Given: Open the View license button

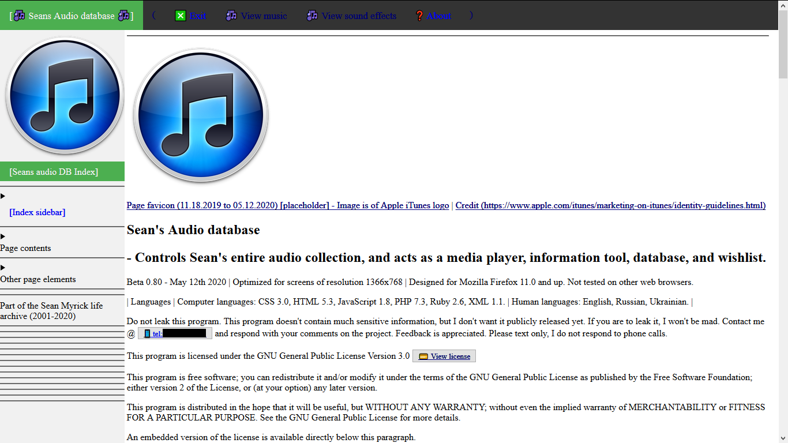Looking at the screenshot, I should (x=444, y=356).
